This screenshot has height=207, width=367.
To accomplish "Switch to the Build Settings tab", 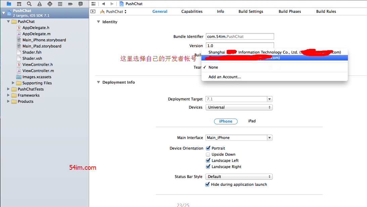I will point(251,11).
